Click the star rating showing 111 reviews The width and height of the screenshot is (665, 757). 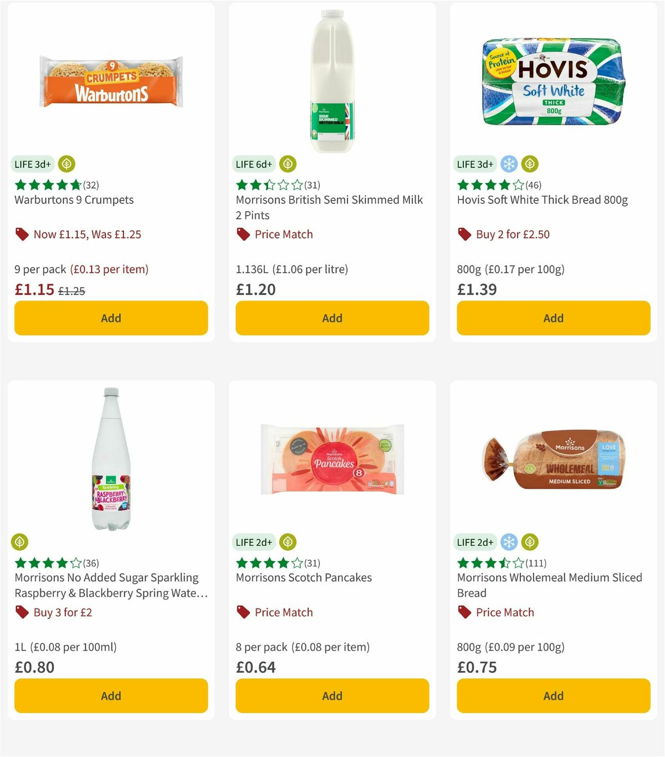coord(498,563)
